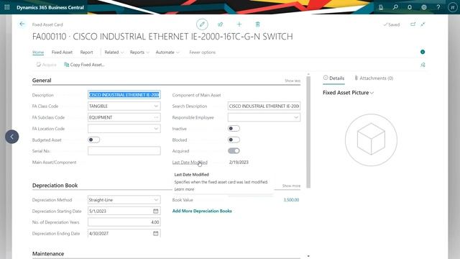Open the Depreciation Method dropdown
Image resolution: width=460 pixels, height=259 pixels.
pyautogui.click(x=156, y=200)
